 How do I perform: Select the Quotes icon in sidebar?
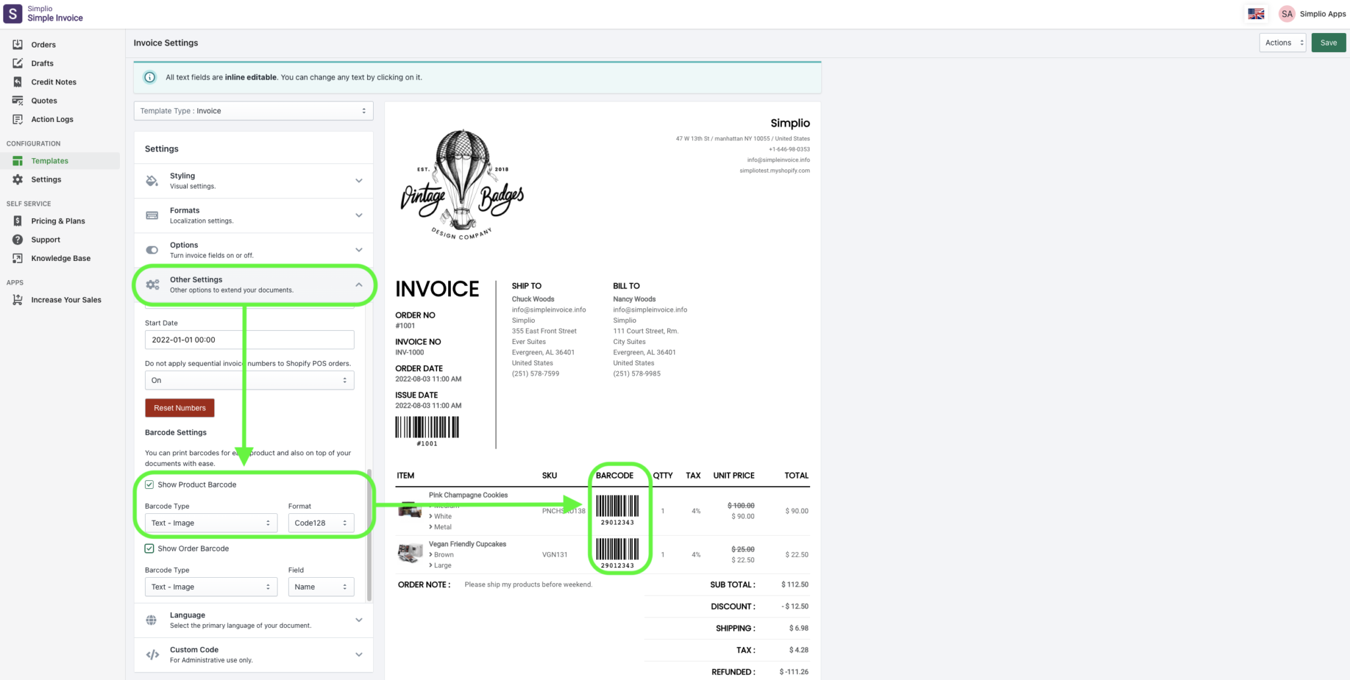click(x=17, y=100)
